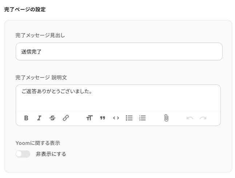Undo the last edit
The width and height of the screenshot is (235, 178).
point(190,118)
